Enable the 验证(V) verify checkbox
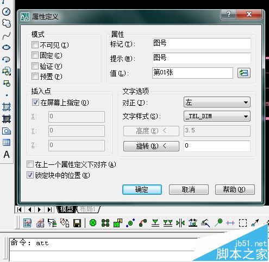The image size is (269, 262). pos(35,66)
